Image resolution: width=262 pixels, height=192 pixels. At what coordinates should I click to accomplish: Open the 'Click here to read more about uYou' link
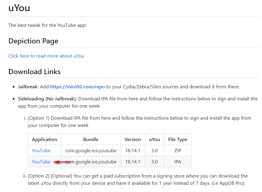(x=46, y=56)
